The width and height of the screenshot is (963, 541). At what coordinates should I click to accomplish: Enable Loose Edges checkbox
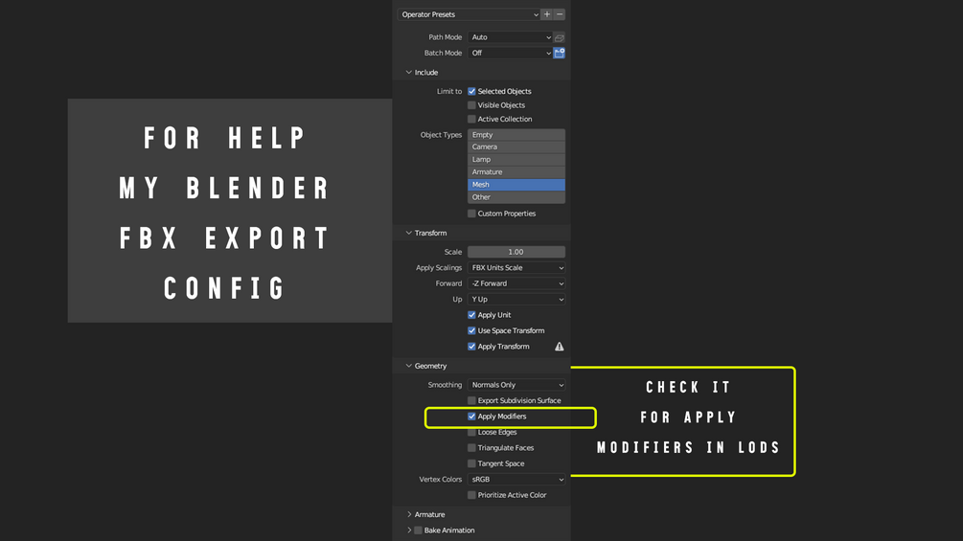[x=471, y=433]
